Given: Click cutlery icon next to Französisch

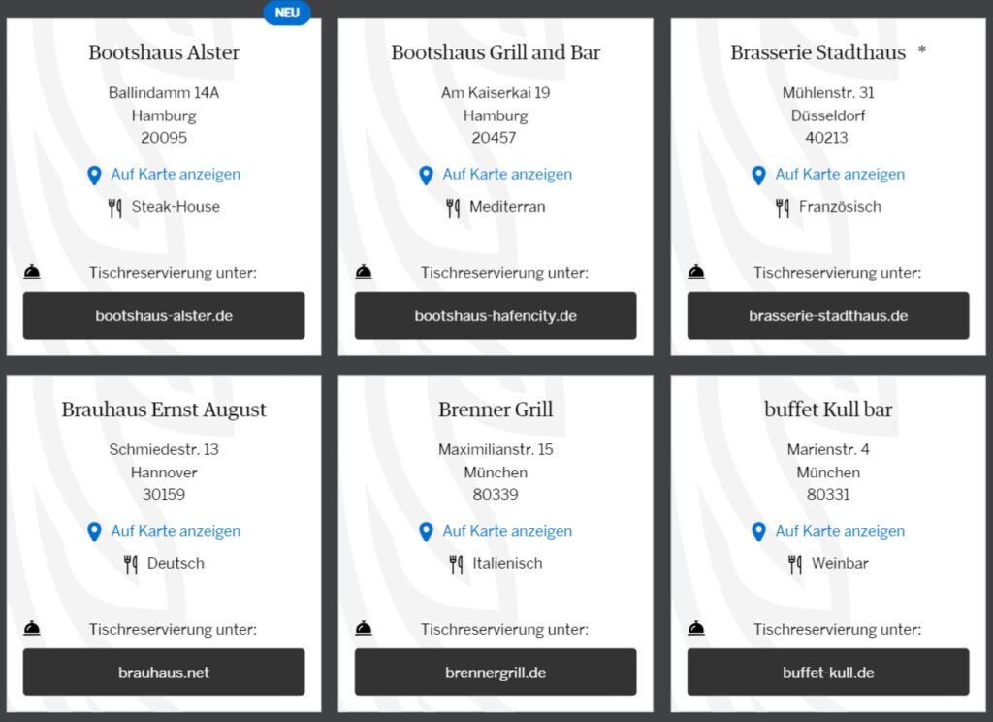Looking at the screenshot, I should pyautogui.click(x=783, y=208).
